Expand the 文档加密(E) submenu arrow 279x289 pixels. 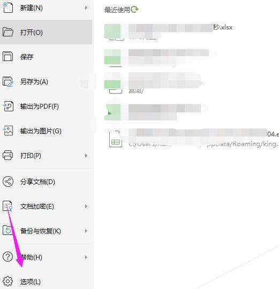(86, 206)
